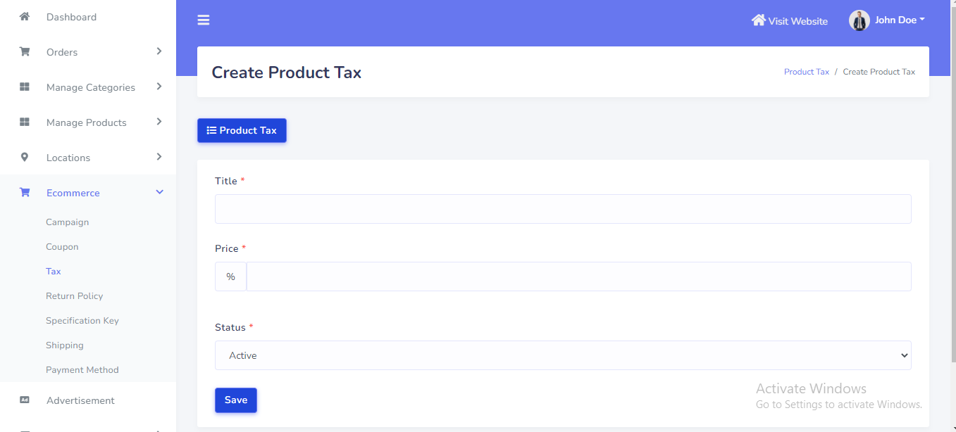The image size is (956, 432).
Task: Click the Manage Products grid icon
Action: coord(25,122)
